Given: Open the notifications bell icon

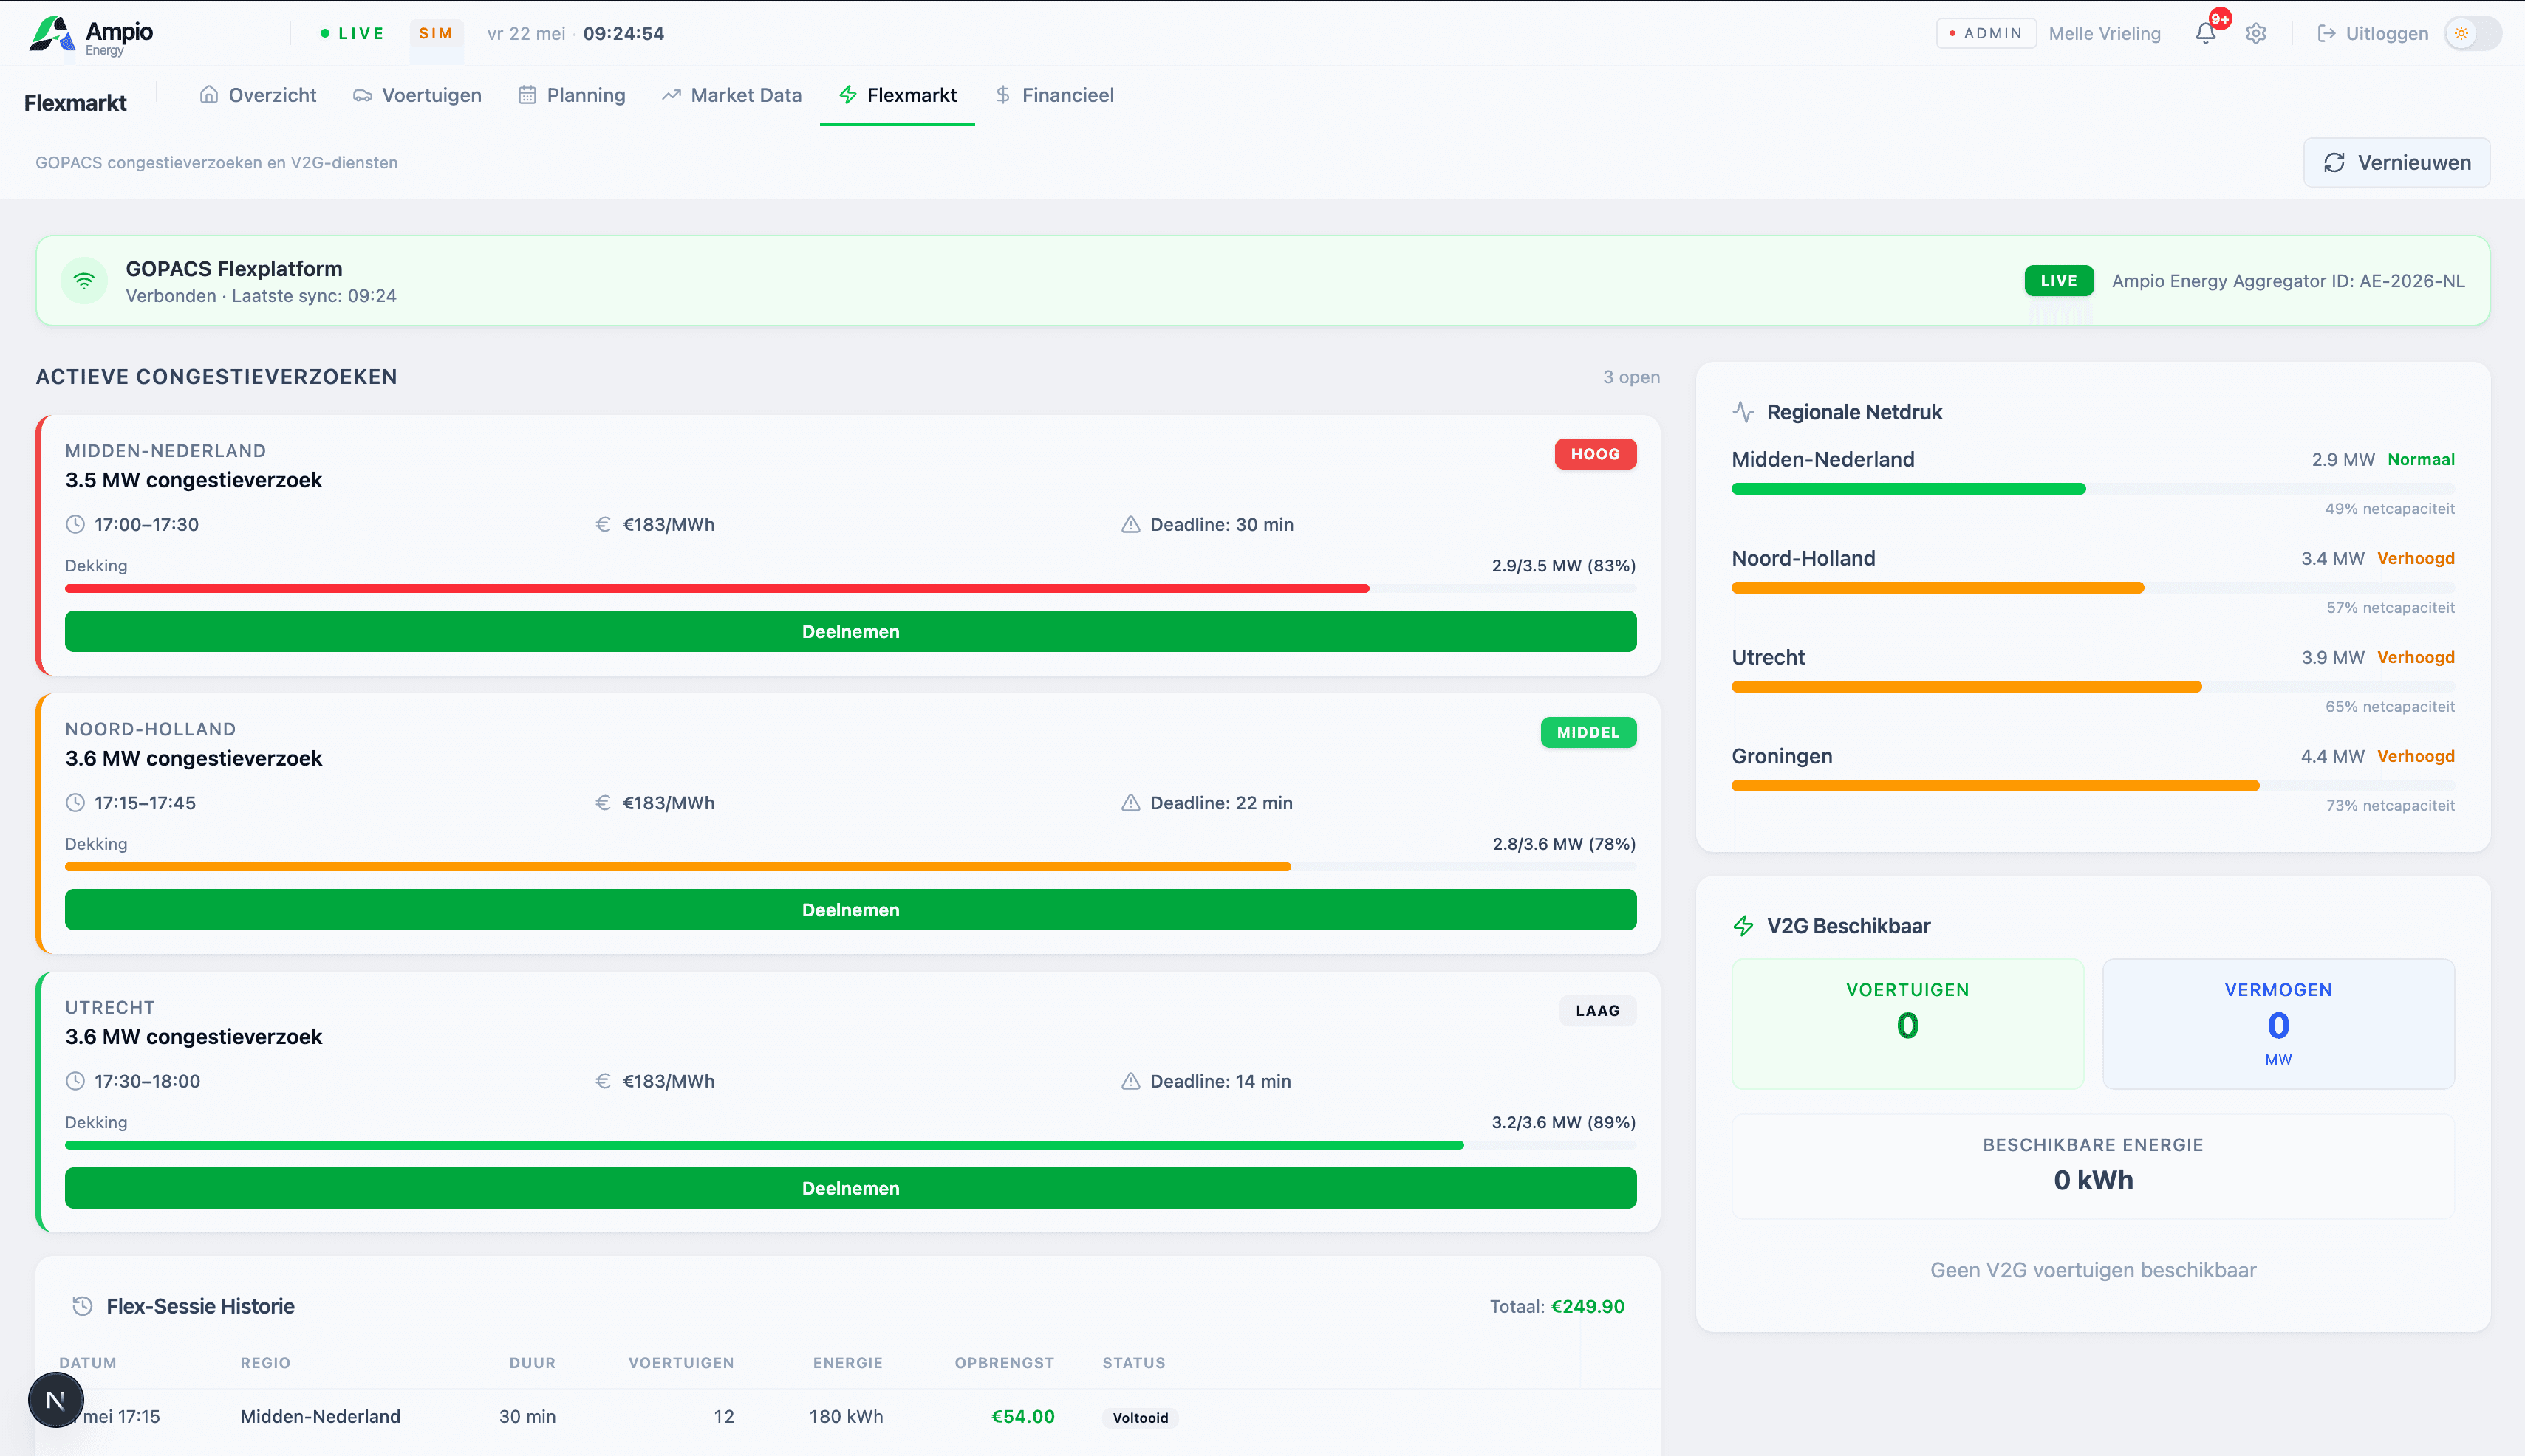Looking at the screenshot, I should tap(2205, 33).
